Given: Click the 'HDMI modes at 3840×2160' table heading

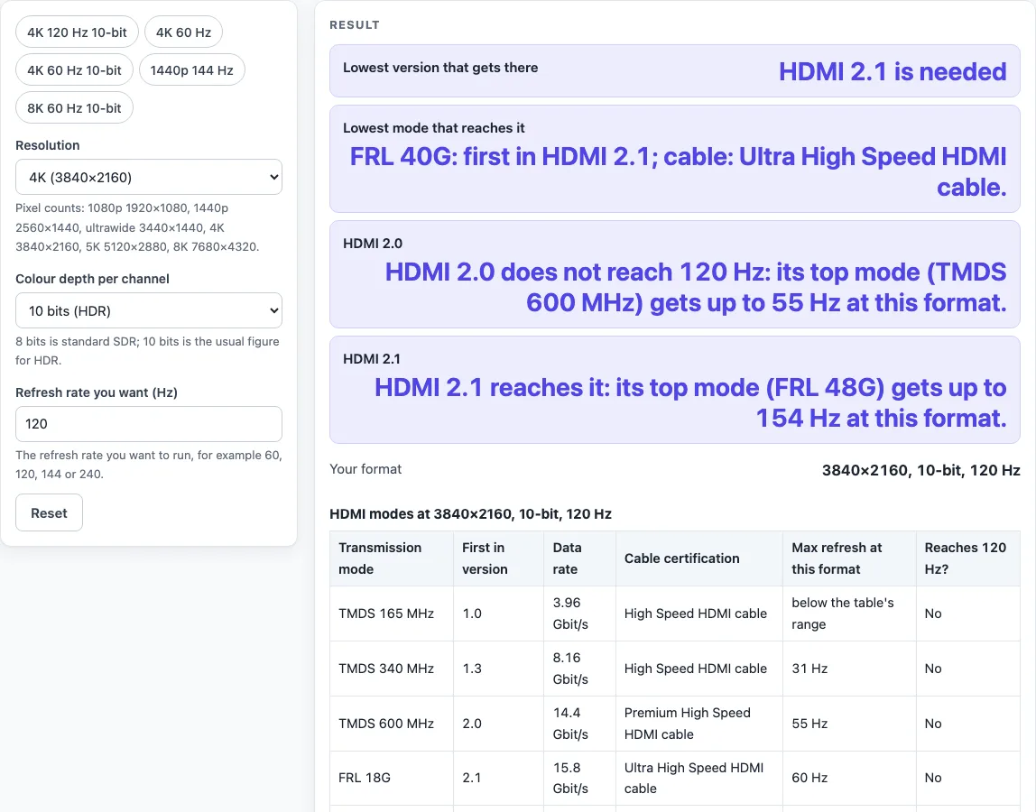Looking at the screenshot, I should pyautogui.click(x=470, y=514).
